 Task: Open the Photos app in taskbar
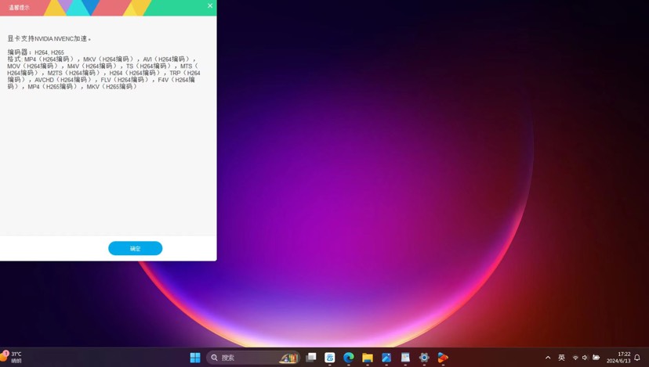tap(386, 358)
